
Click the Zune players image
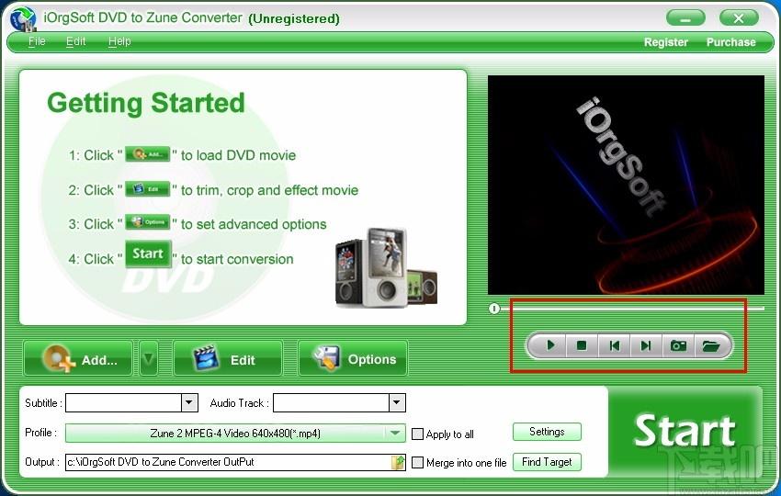point(387,267)
